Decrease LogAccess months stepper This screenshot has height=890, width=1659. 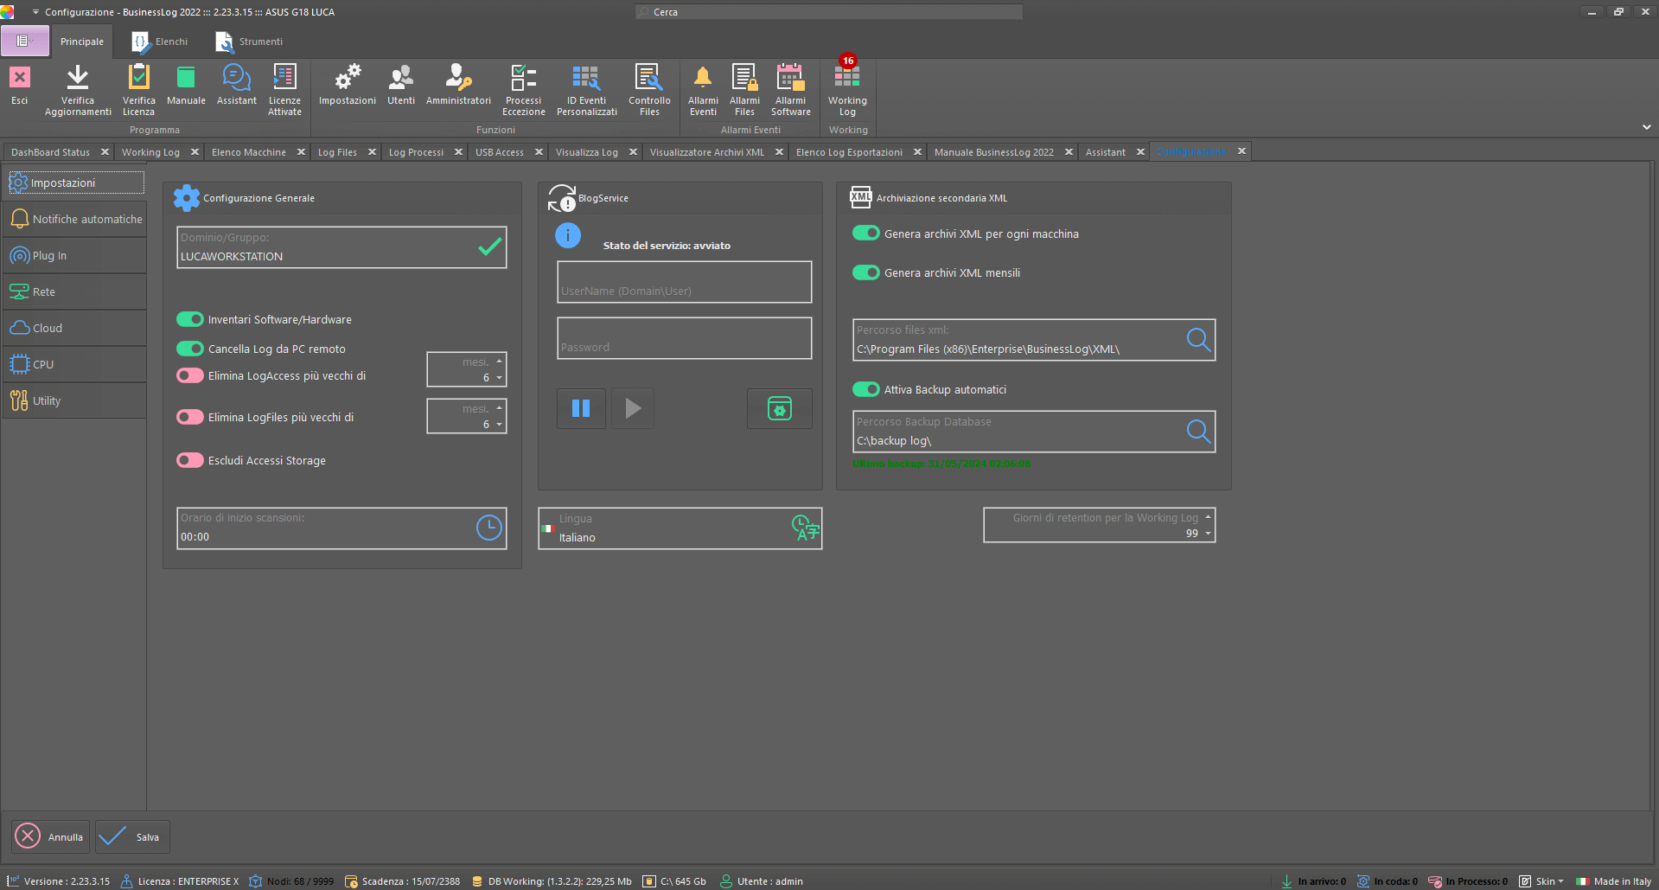[x=499, y=378]
